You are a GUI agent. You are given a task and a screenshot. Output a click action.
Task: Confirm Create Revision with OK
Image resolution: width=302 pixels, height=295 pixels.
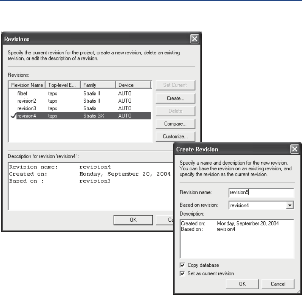242,284
